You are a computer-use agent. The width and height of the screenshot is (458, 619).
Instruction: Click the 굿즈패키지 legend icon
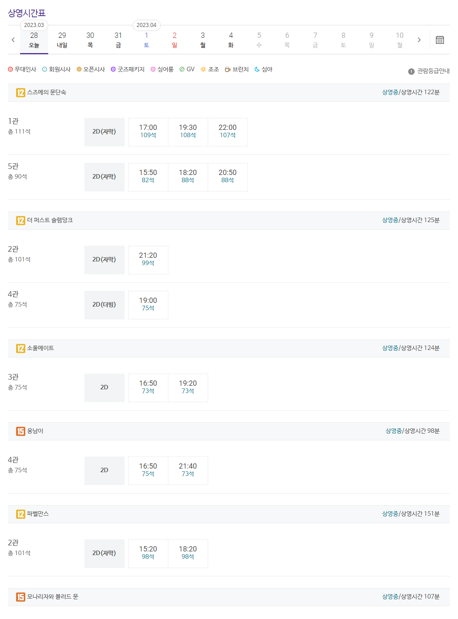click(x=113, y=69)
